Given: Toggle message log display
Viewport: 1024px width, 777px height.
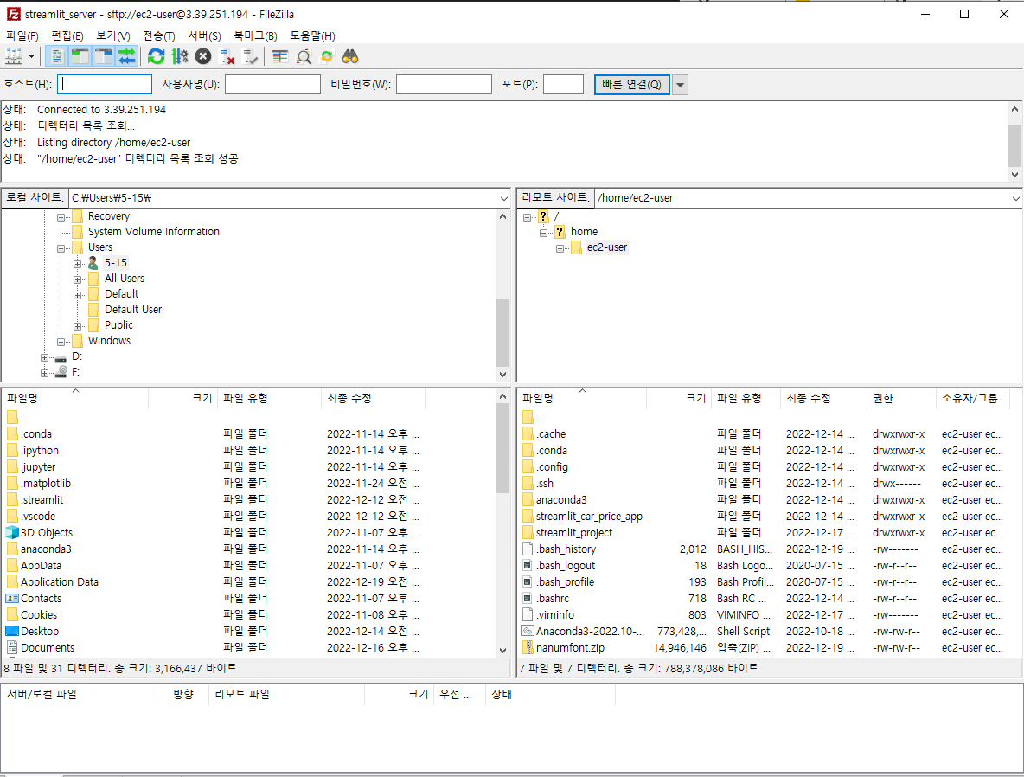Looking at the screenshot, I should pyautogui.click(x=57, y=57).
